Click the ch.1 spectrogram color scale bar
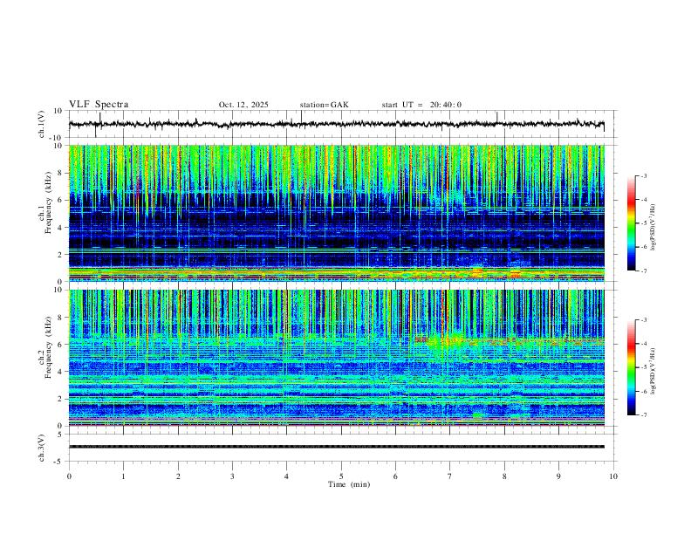Screen dimensions: 691x534 pos(632,223)
